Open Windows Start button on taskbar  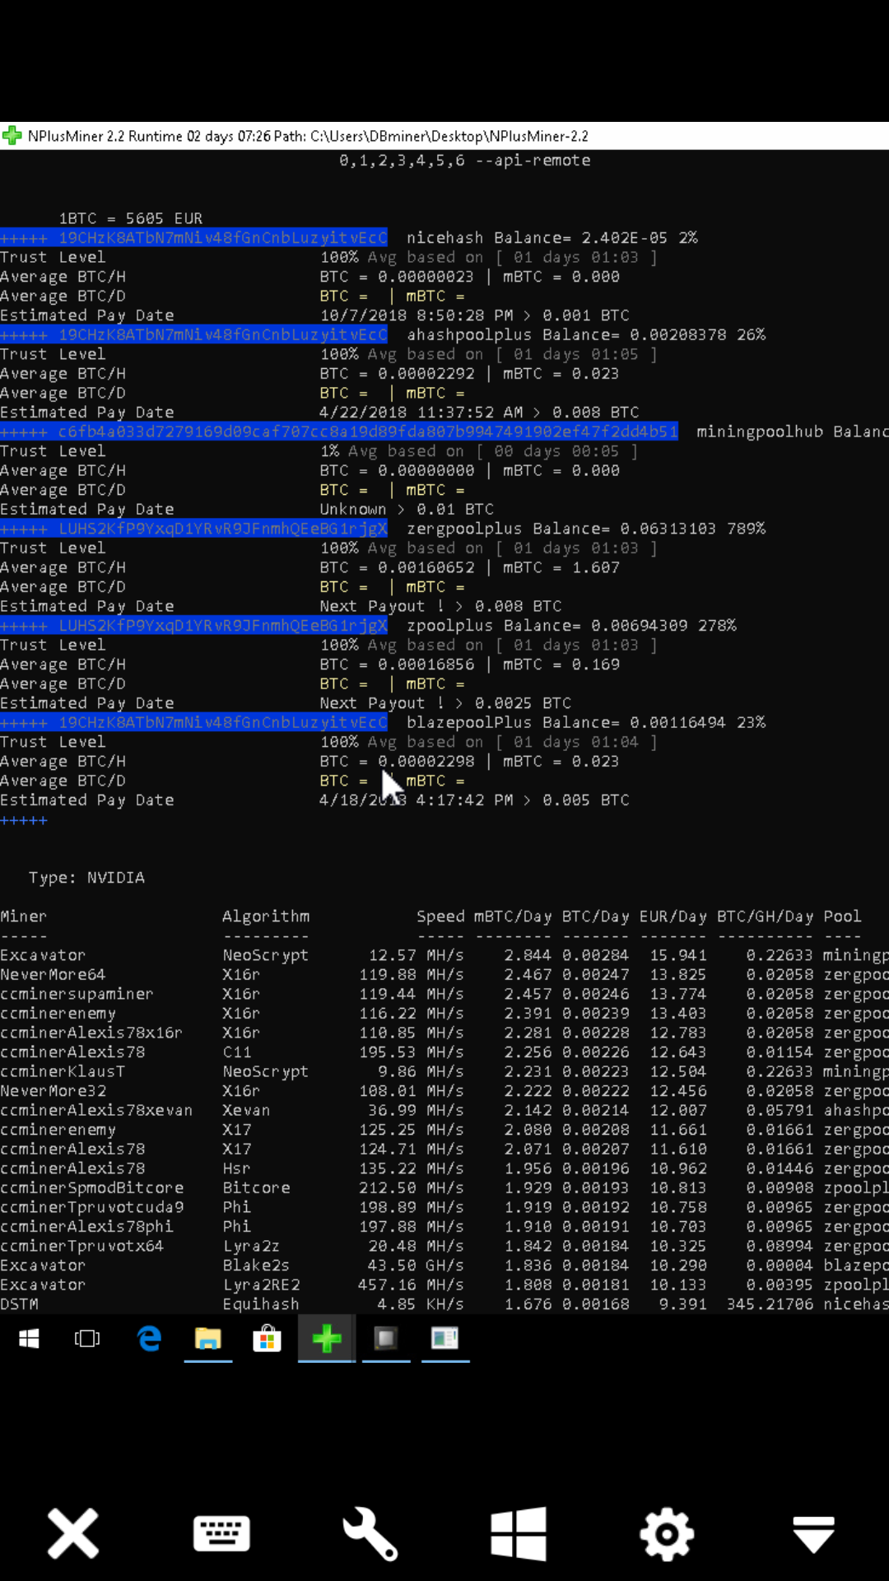[x=29, y=1339]
